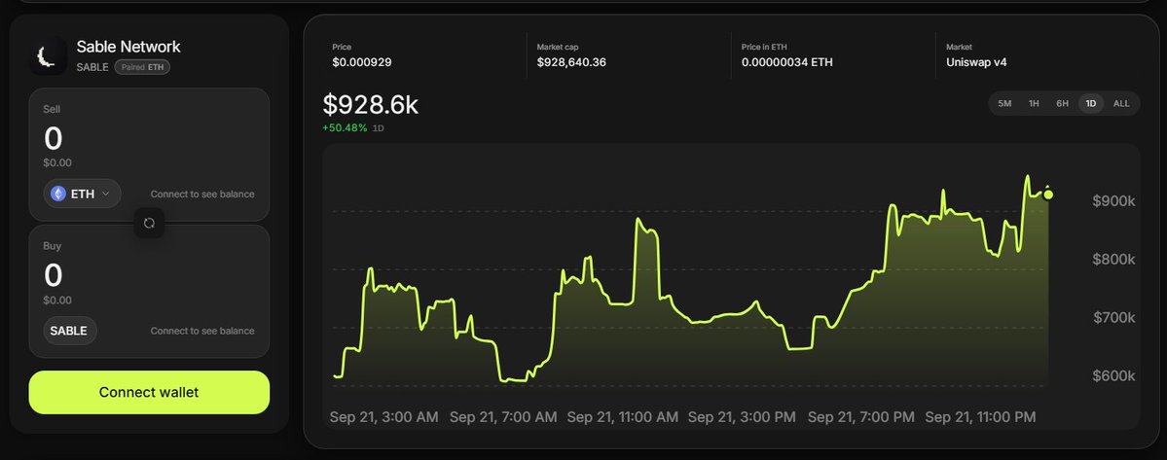Click the Connect wallet button

(x=149, y=392)
